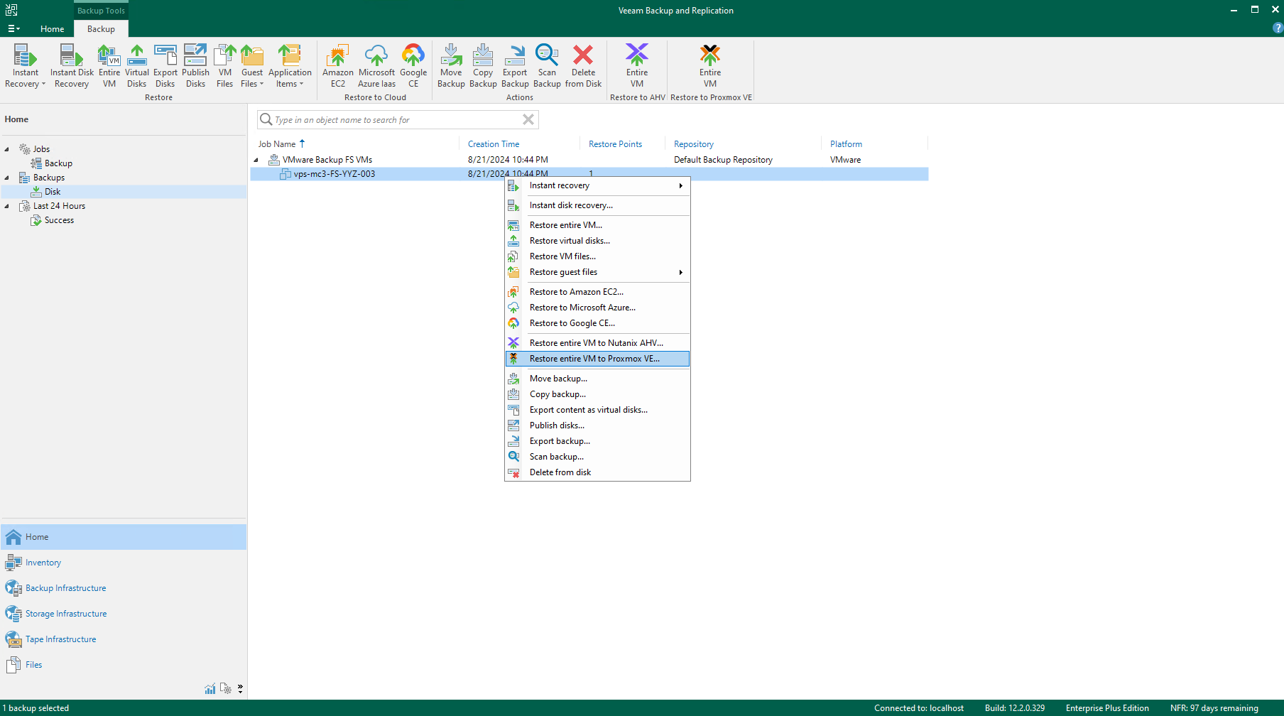Choose Restore entire VM to Proxmox VE

tap(594, 359)
